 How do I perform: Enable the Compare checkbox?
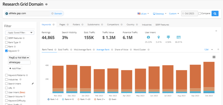[200, 13]
